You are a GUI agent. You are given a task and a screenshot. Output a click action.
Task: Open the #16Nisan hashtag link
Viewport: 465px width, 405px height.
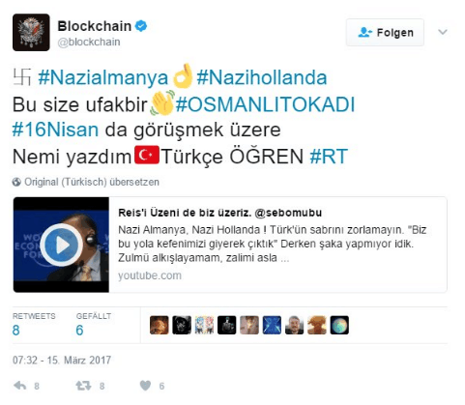[55, 130]
